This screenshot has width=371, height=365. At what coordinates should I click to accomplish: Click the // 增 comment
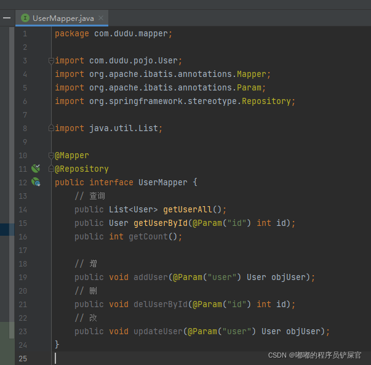pos(86,263)
